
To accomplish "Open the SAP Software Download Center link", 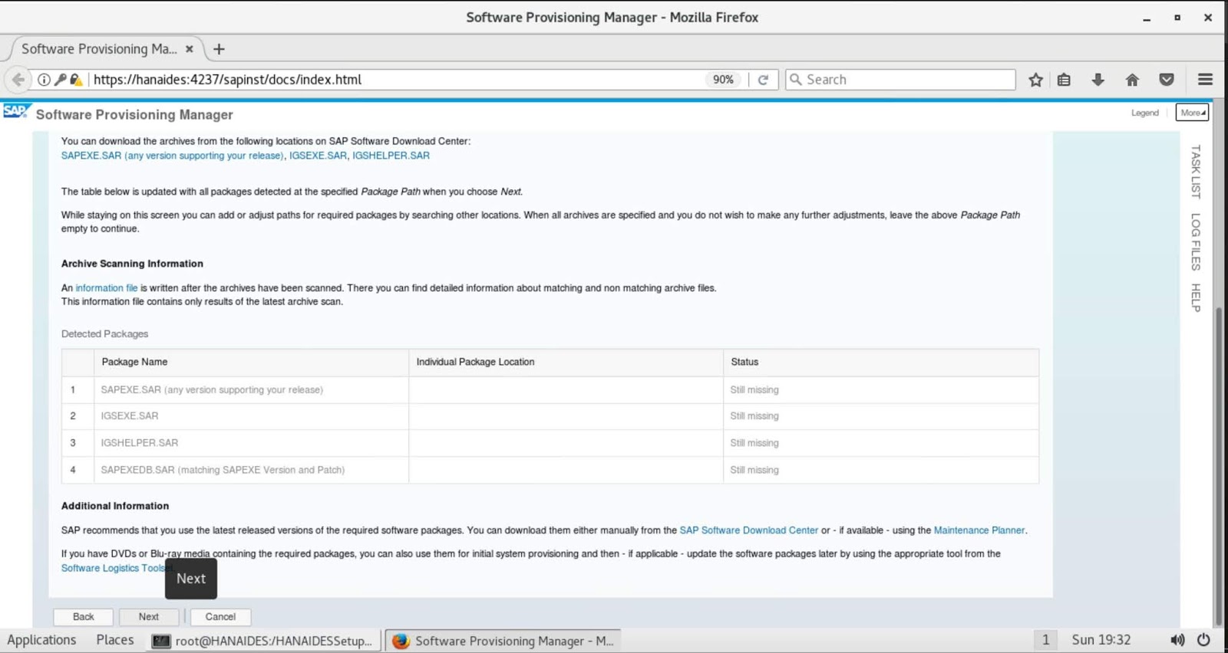I will coord(749,530).
